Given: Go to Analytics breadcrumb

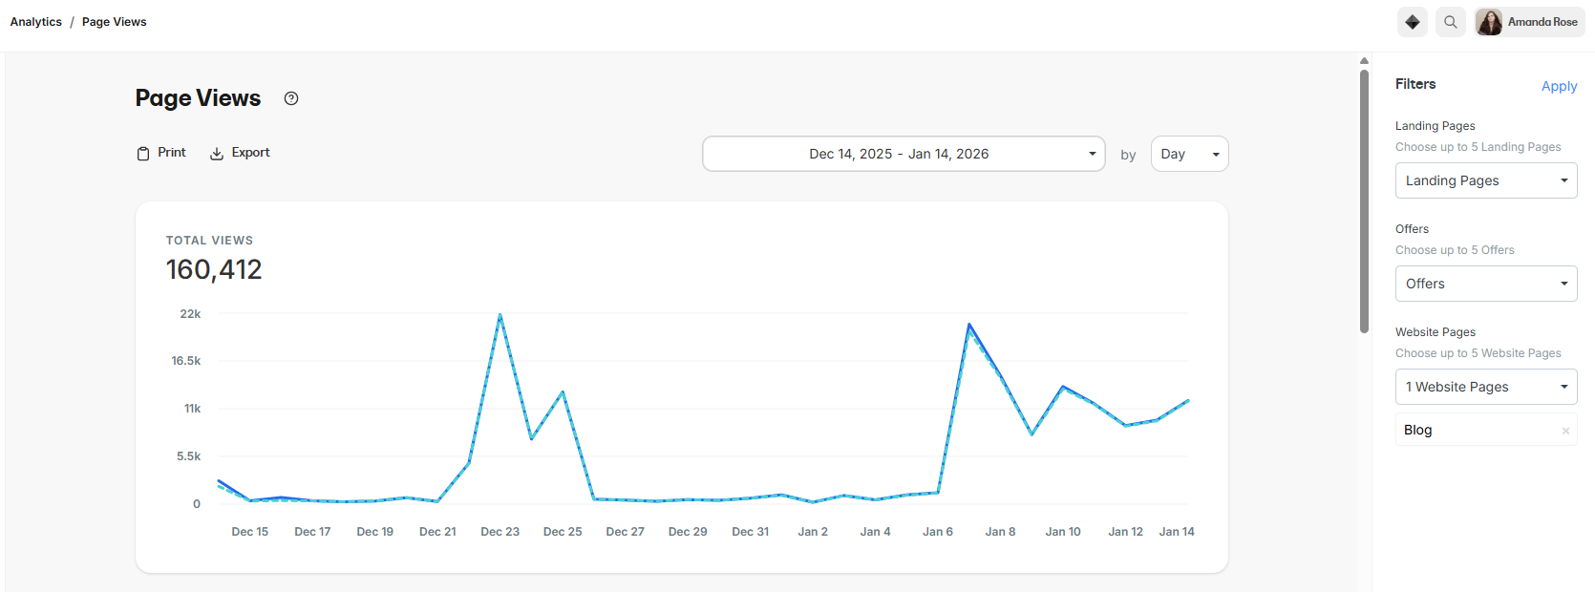Looking at the screenshot, I should point(36,22).
